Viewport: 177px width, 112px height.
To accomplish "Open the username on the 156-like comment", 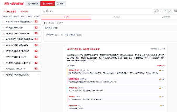I will pyautogui.click(x=72, y=97).
